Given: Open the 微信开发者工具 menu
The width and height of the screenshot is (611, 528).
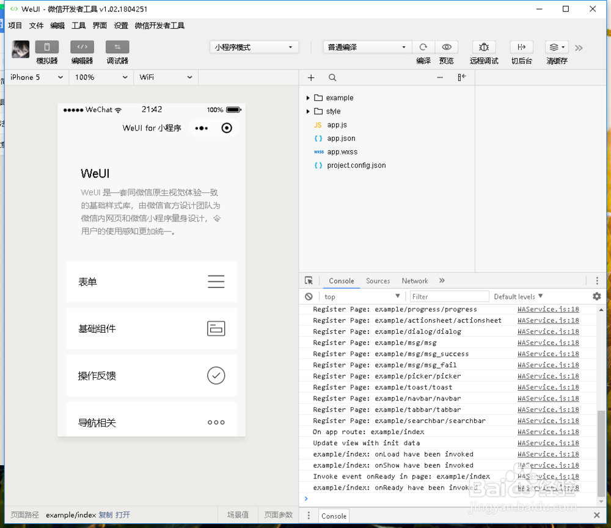Looking at the screenshot, I should coord(159,26).
